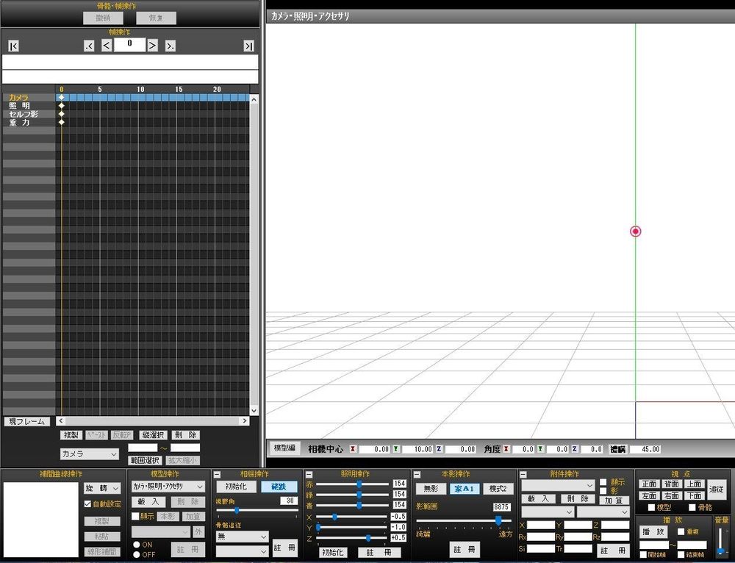Open the bone-follow dropdown currently set to 無
The height and width of the screenshot is (563, 735).
(241, 536)
